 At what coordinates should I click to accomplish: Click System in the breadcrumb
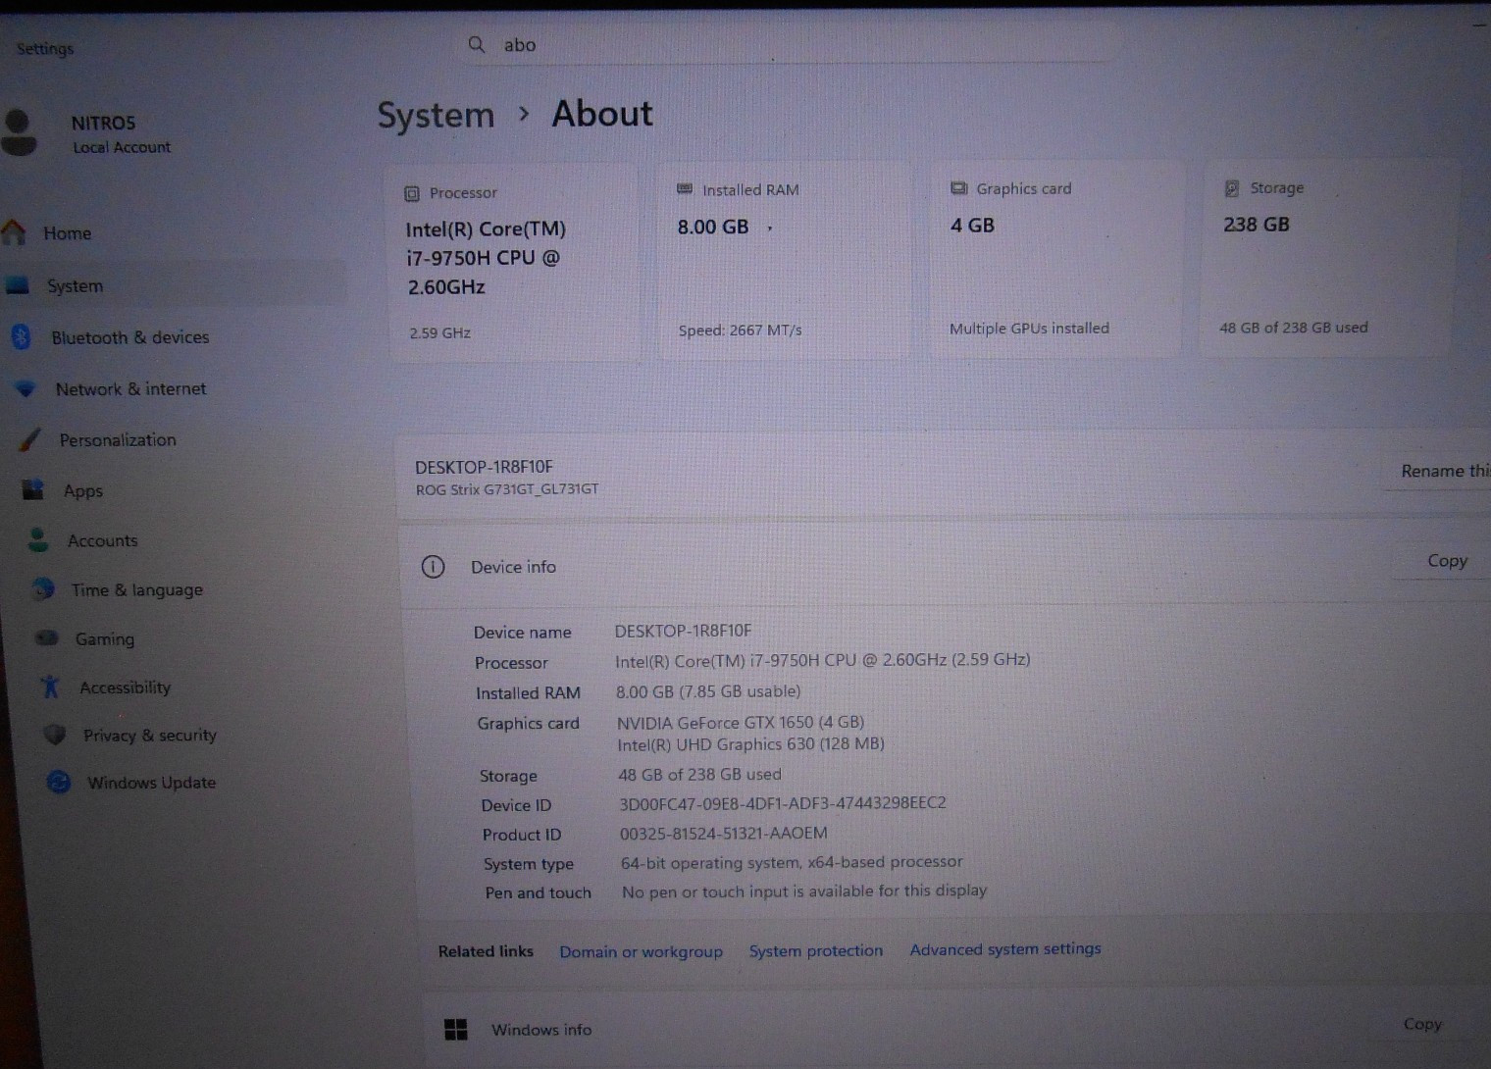(x=436, y=115)
